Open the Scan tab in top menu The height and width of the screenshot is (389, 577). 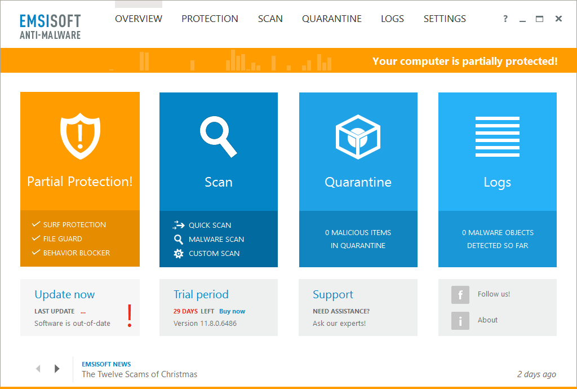point(270,19)
